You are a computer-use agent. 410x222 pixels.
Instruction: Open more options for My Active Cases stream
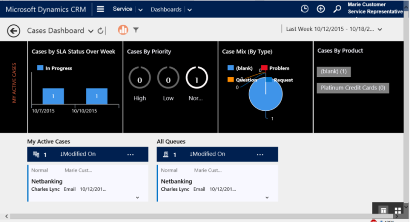(x=130, y=155)
